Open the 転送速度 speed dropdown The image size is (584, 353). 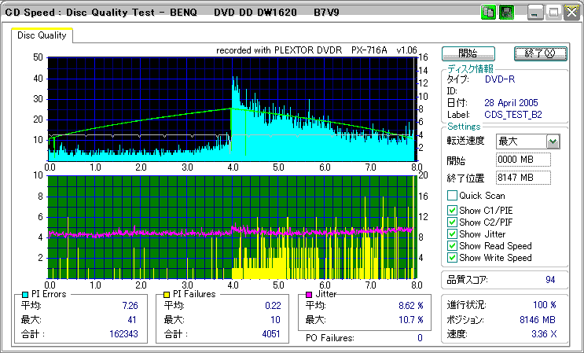[553, 142]
